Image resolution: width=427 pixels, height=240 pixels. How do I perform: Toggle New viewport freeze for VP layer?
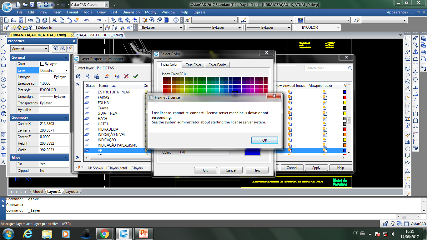(290, 150)
